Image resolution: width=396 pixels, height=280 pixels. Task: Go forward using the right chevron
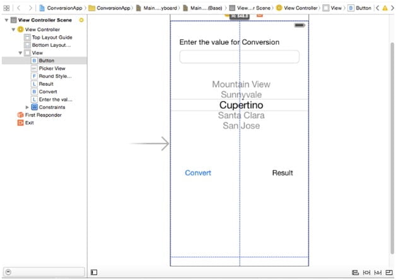tap(30, 8)
